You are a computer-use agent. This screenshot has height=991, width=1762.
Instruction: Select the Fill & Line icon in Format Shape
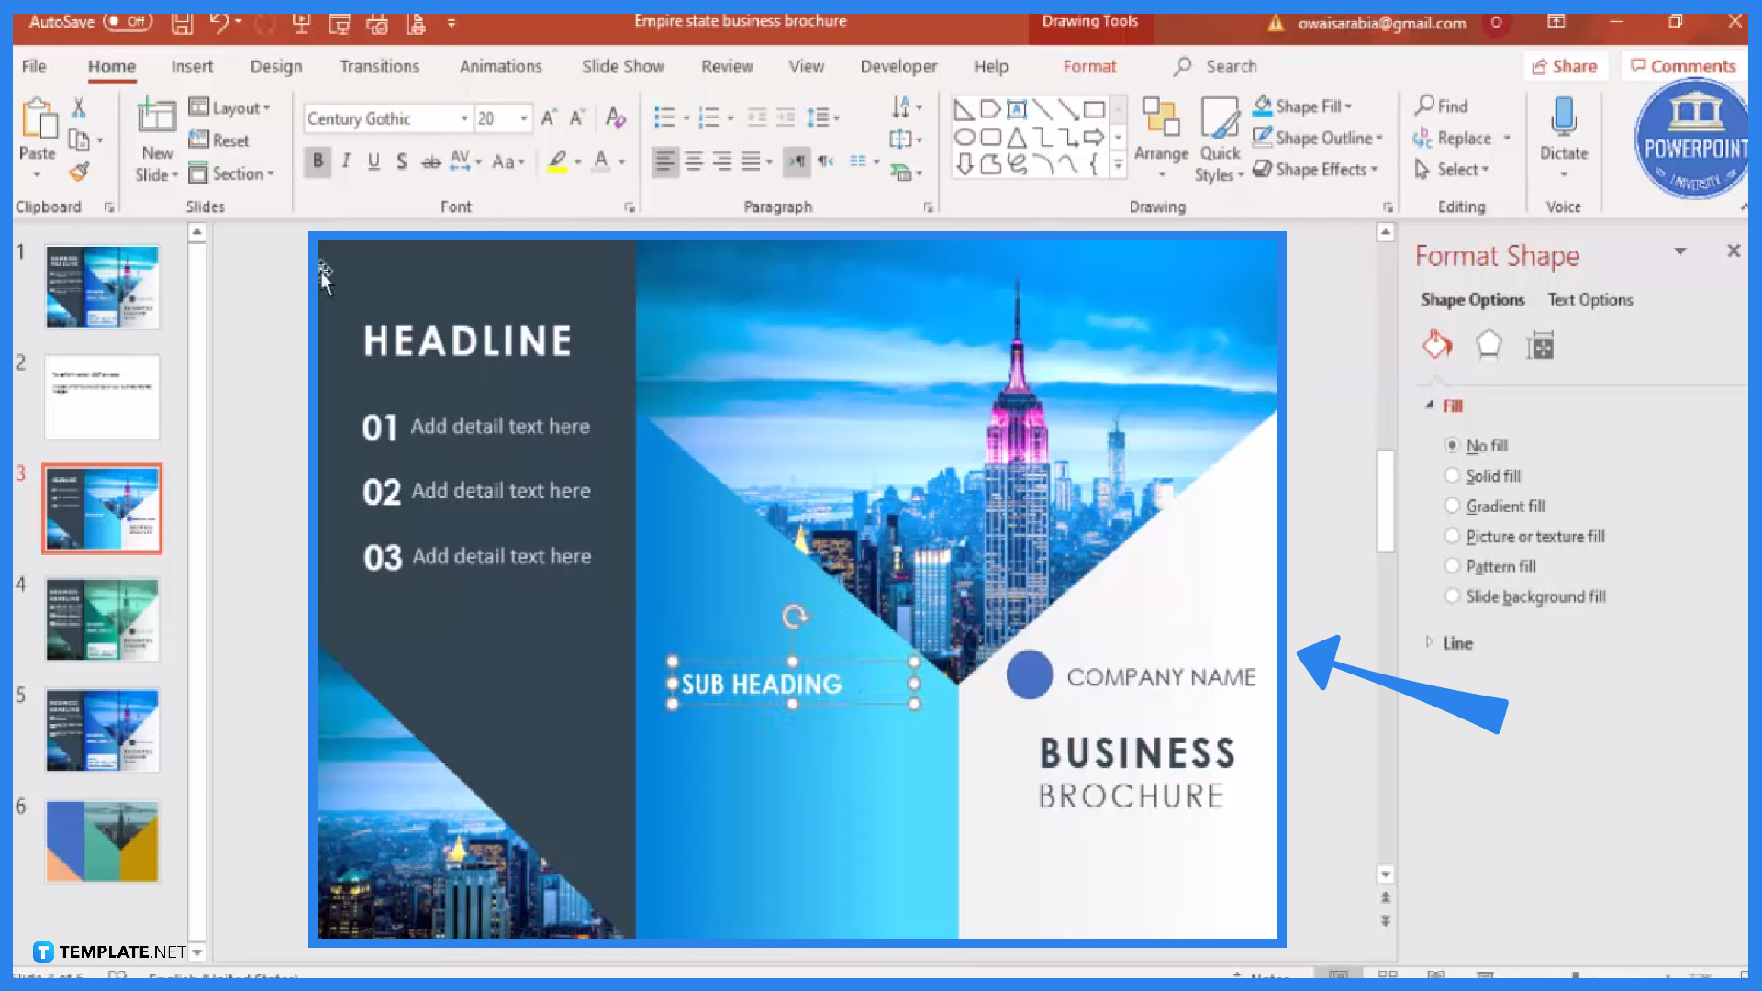1436,344
